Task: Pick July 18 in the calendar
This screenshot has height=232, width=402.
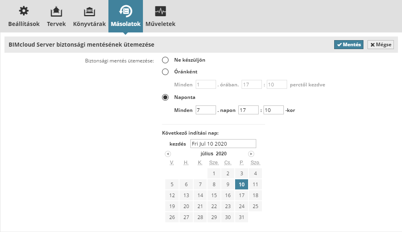Action: pyautogui.click(x=255, y=195)
